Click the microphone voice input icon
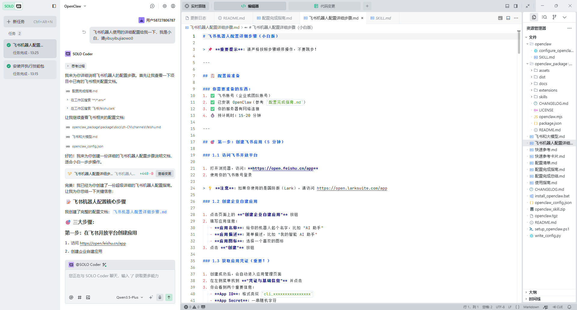 tap(160, 297)
